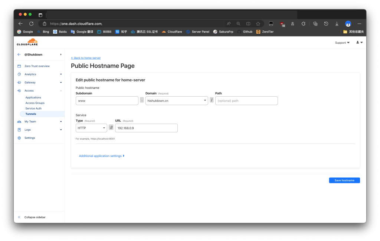This screenshot has width=380, height=241.
Task: Open the Support dropdown menu
Action: point(342,43)
